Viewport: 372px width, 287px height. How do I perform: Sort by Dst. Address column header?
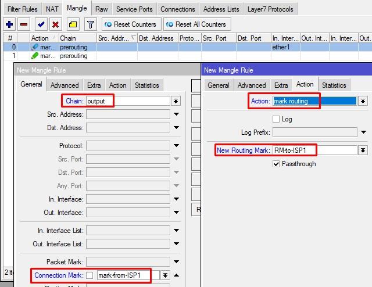(x=158, y=38)
